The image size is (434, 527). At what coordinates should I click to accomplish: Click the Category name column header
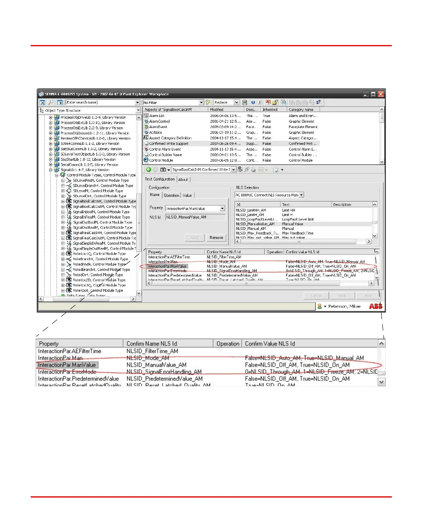point(303,110)
